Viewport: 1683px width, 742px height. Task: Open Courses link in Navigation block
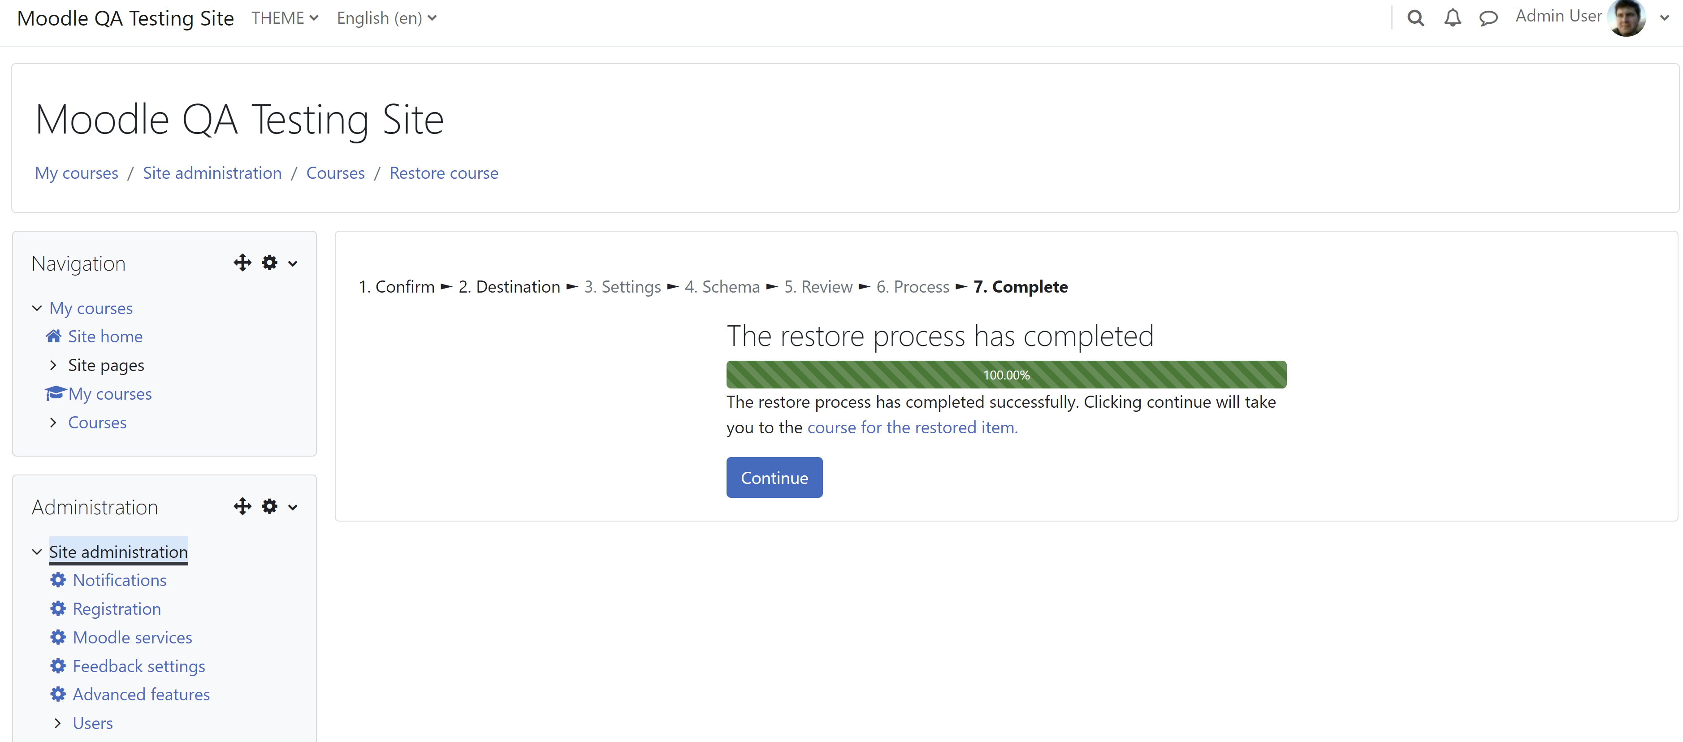coord(97,422)
